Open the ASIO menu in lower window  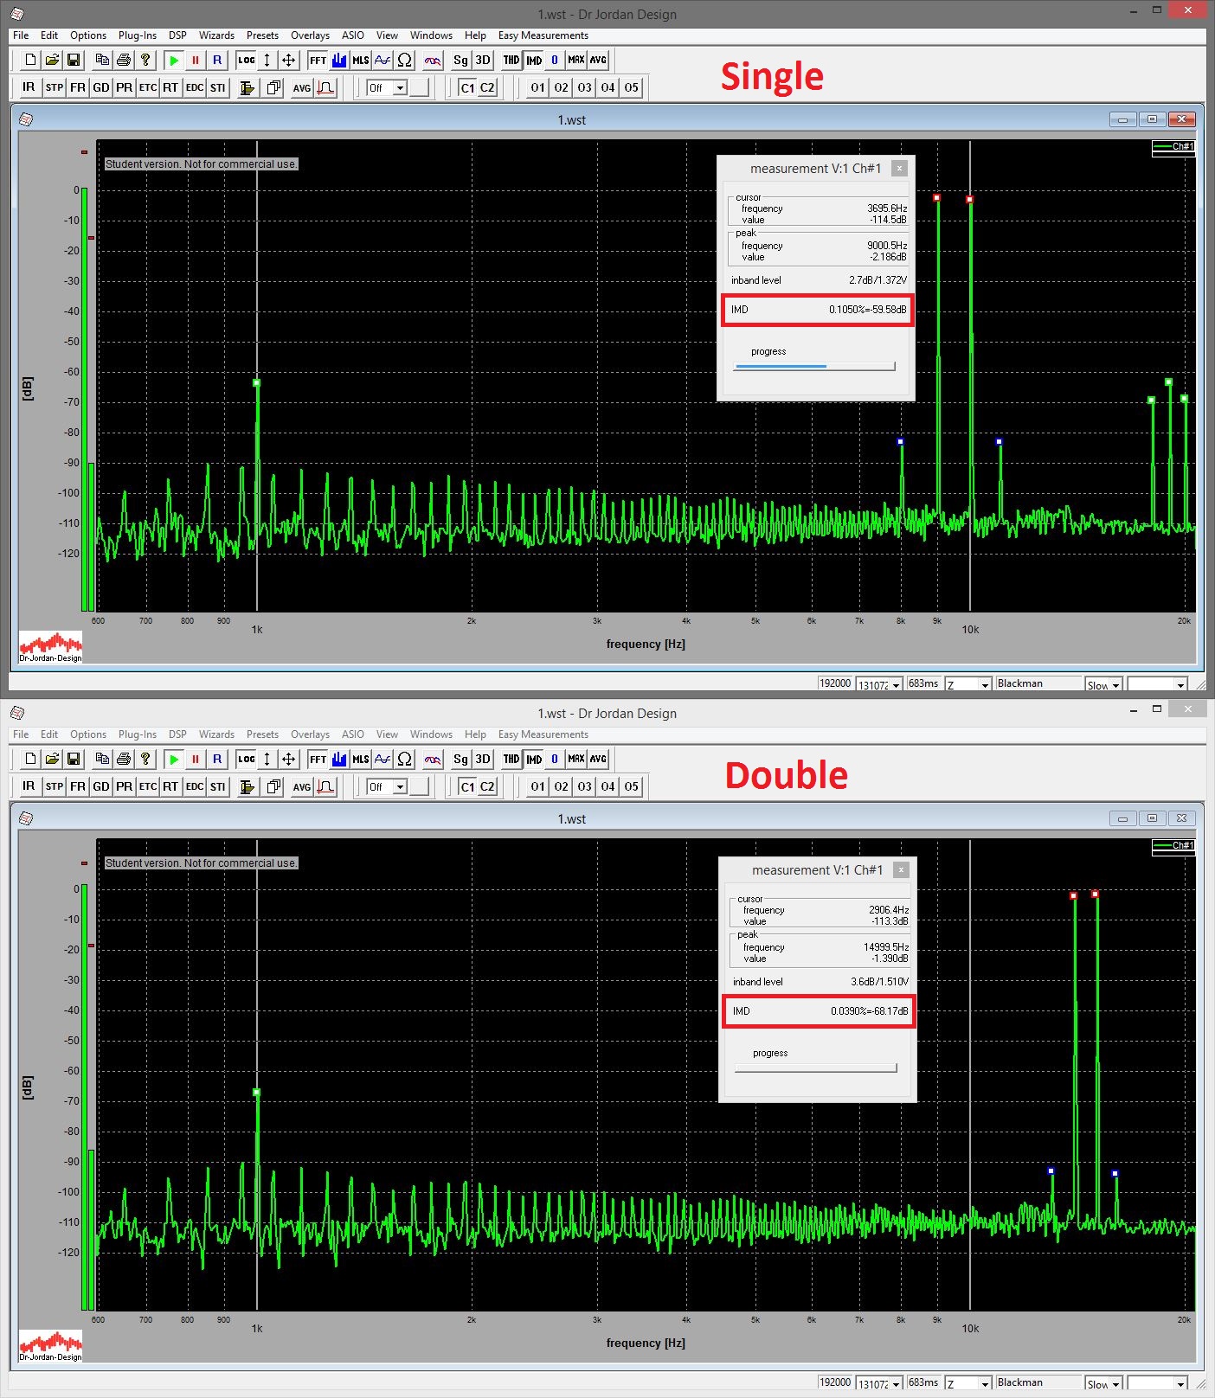coord(353,734)
